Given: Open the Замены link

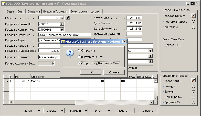Looking at the screenshot, I should pyautogui.click(x=169, y=92).
